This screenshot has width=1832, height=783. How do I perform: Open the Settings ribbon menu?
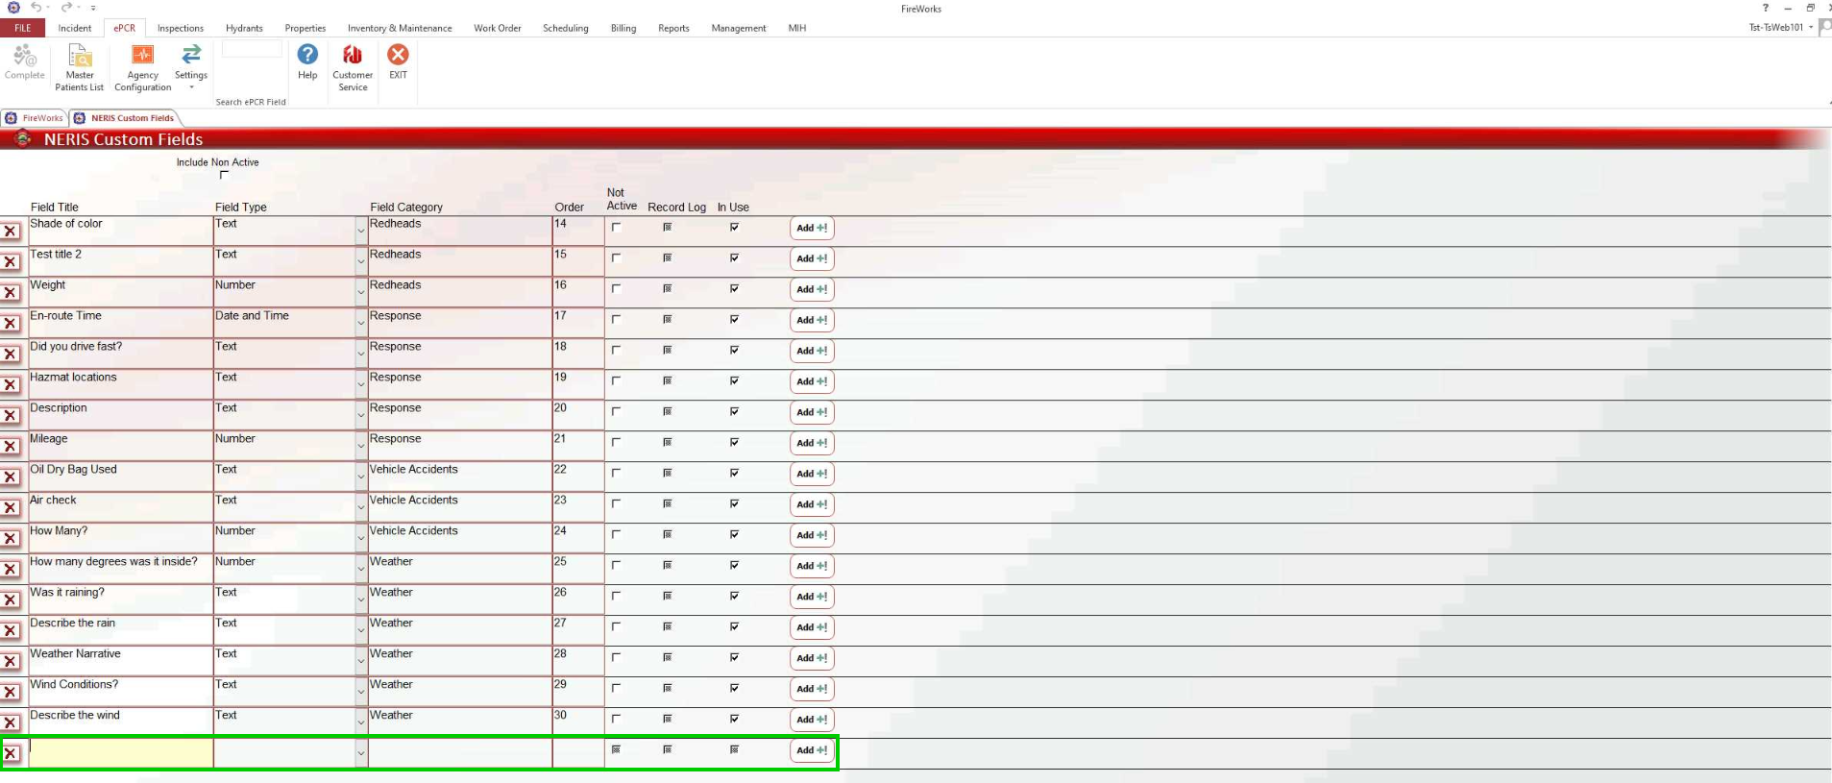[191, 67]
